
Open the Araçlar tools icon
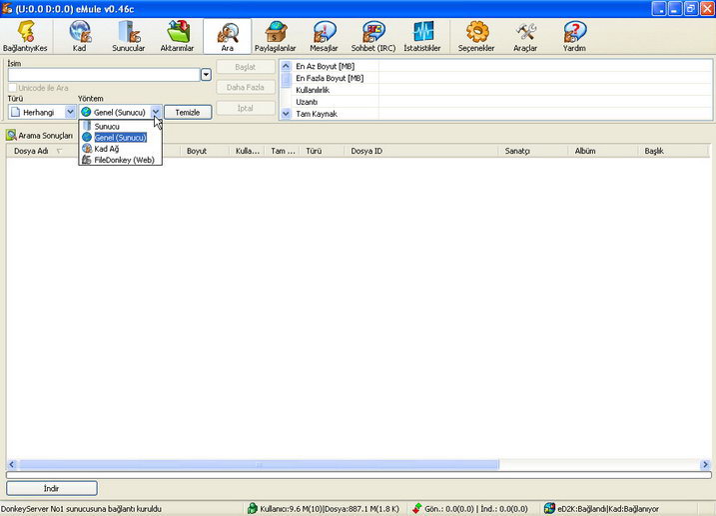[525, 32]
